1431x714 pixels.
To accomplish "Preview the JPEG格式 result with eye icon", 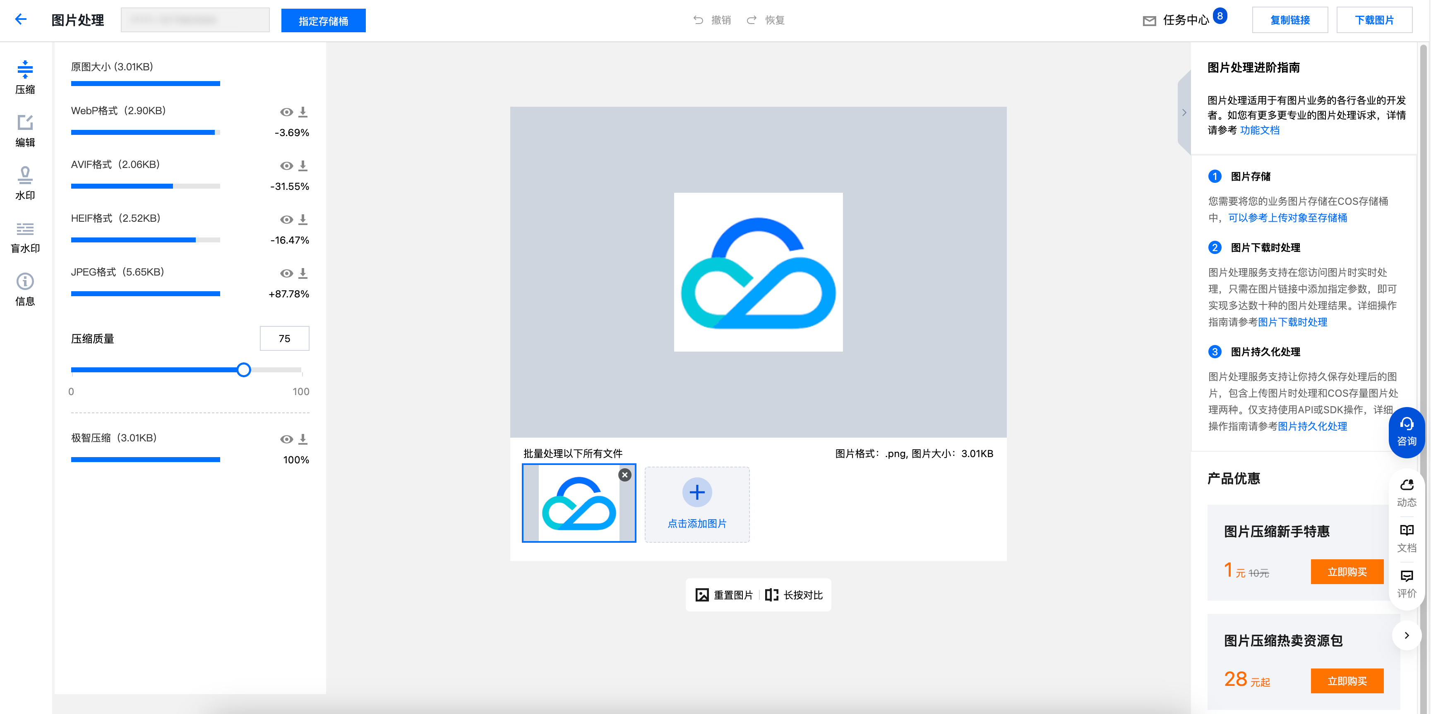I will 287,273.
